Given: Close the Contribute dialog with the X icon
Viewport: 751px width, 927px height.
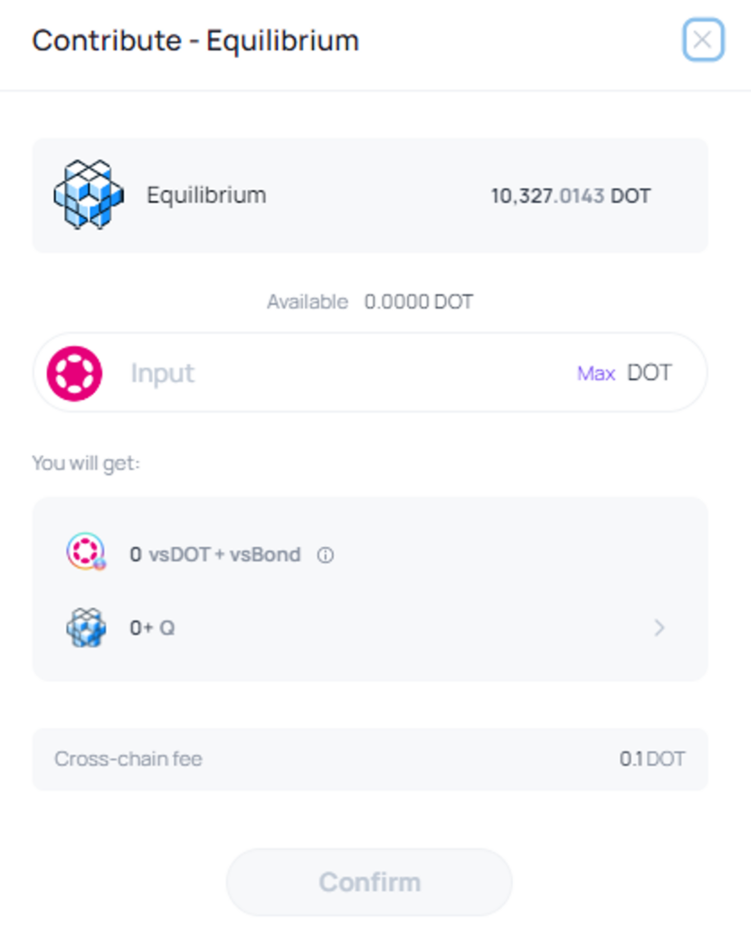Looking at the screenshot, I should (x=703, y=40).
